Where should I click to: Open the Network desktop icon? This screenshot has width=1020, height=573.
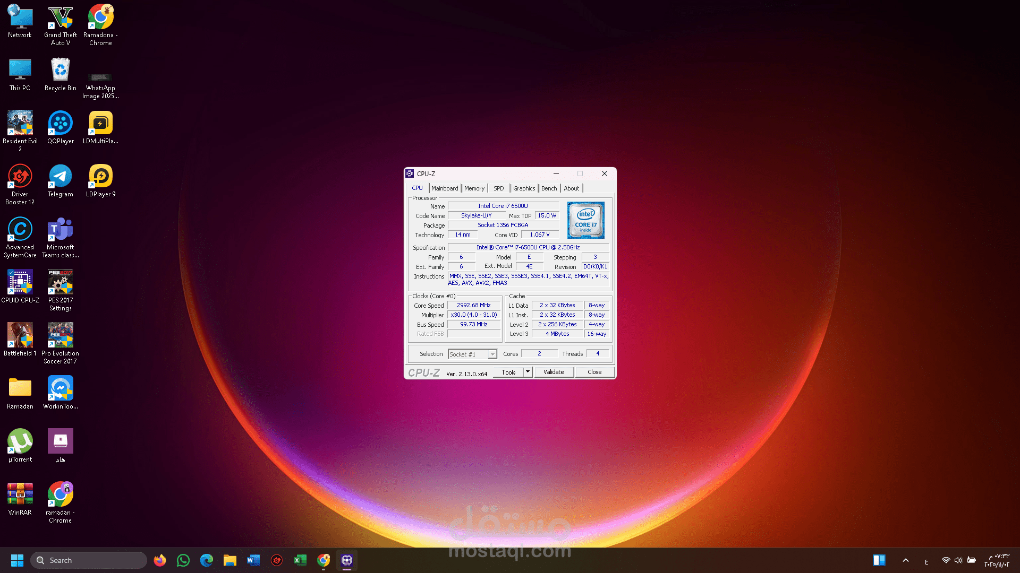tap(20, 21)
